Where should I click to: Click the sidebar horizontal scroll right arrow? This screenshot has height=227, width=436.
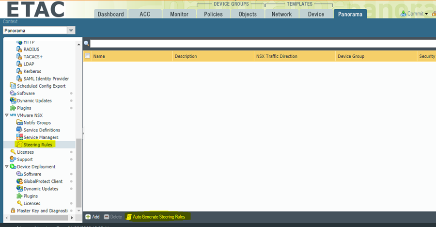point(72,217)
